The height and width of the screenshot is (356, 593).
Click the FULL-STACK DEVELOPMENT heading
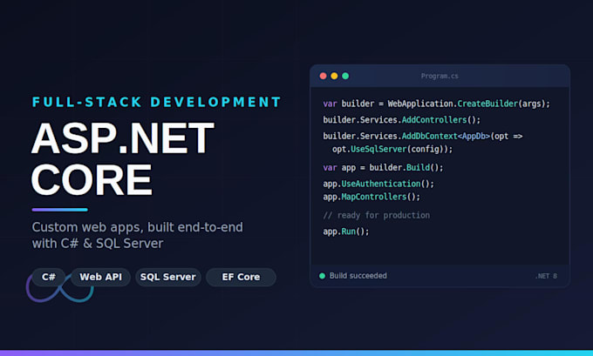tap(157, 102)
